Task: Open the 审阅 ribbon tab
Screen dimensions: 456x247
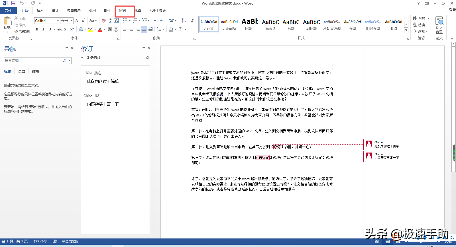Action: click(x=123, y=11)
